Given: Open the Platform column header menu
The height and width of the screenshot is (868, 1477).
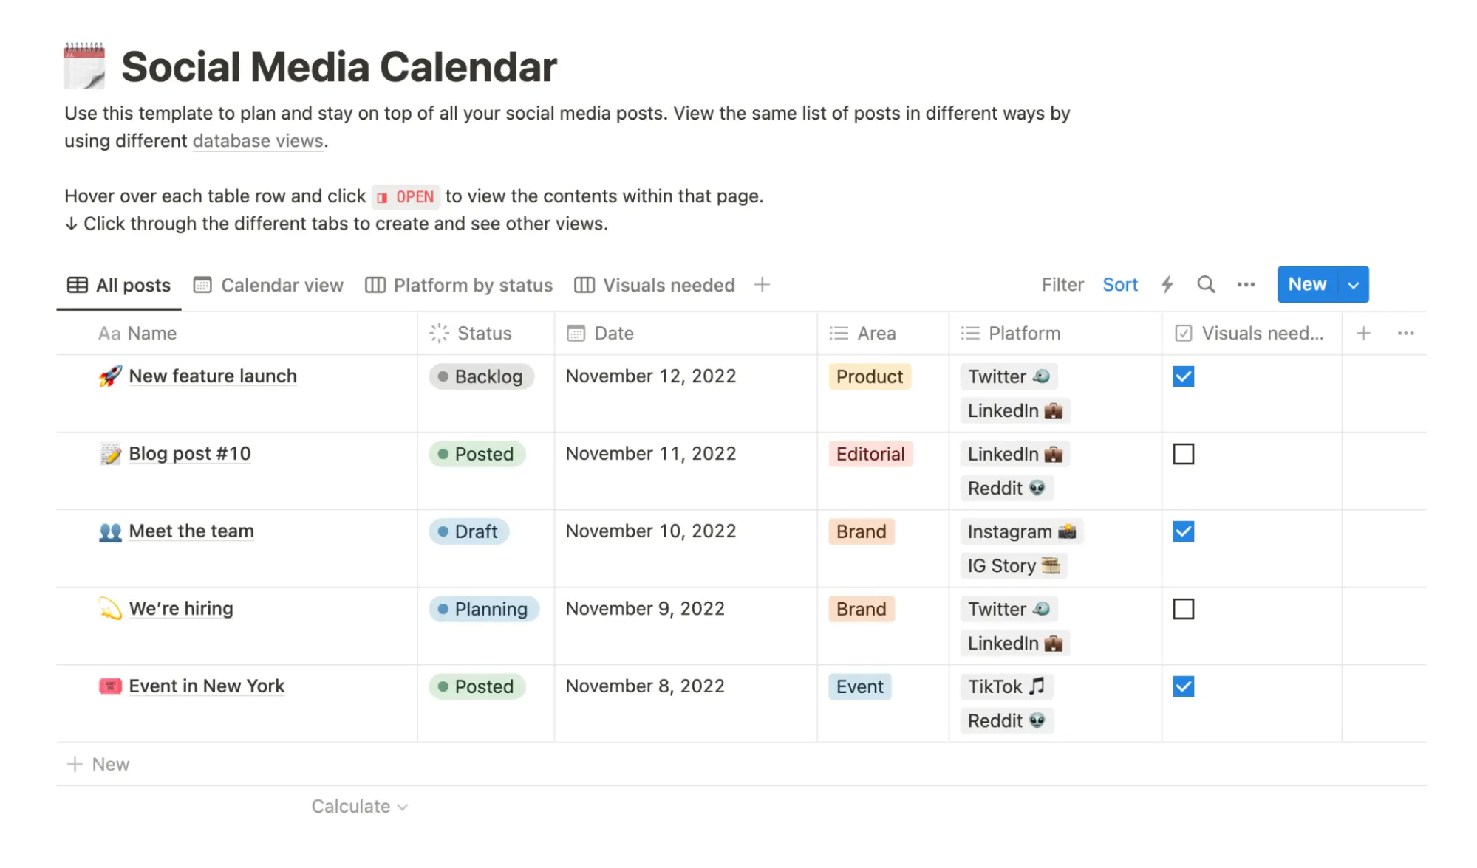Looking at the screenshot, I should point(1025,333).
